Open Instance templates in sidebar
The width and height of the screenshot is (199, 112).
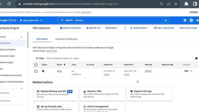click(8, 49)
